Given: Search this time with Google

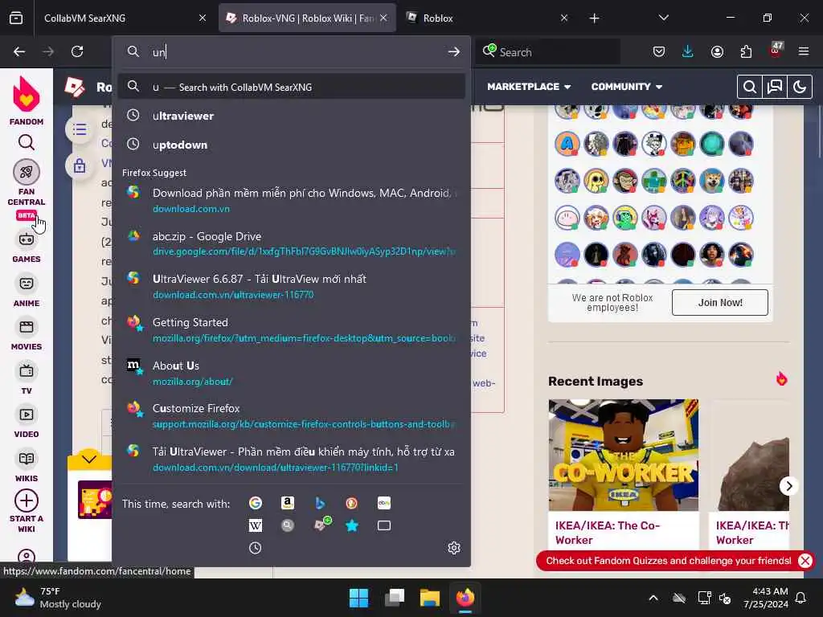Looking at the screenshot, I should point(256,503).
